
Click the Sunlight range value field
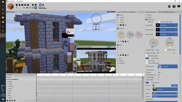pyautogui.click(x=157, y=50)
